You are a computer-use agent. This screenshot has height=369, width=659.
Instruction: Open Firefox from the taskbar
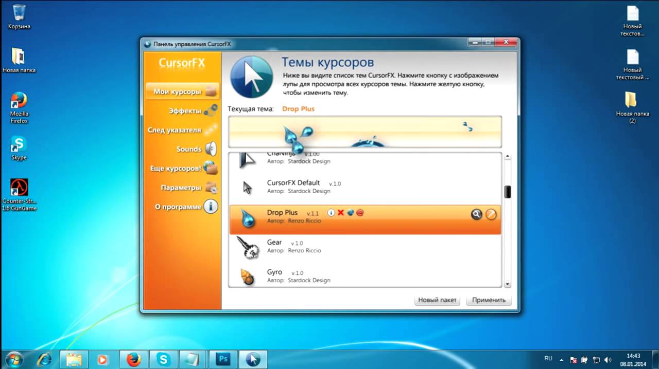coord(134,359)
